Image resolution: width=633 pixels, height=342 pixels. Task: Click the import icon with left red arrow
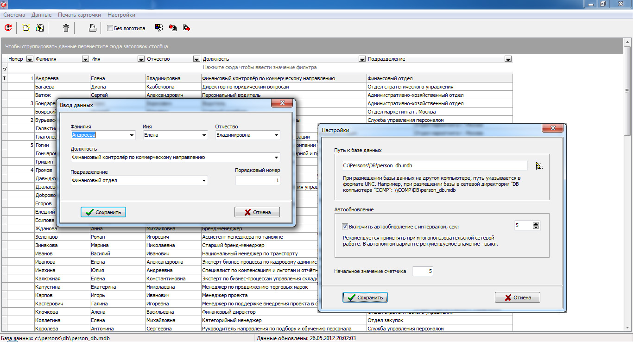tap(173, 28)
